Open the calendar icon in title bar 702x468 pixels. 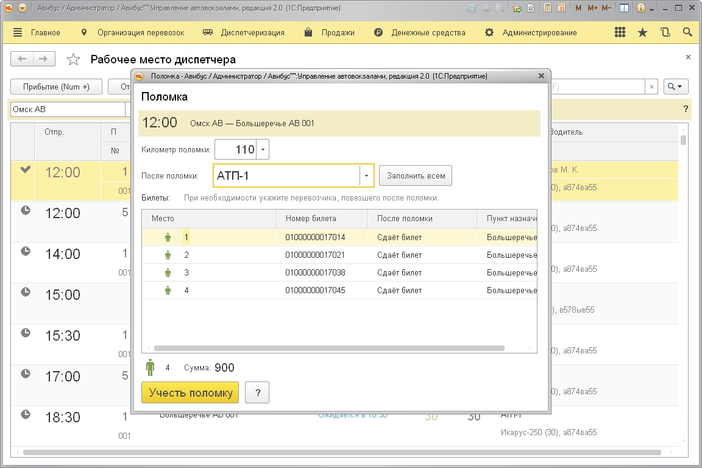[561, 9]
